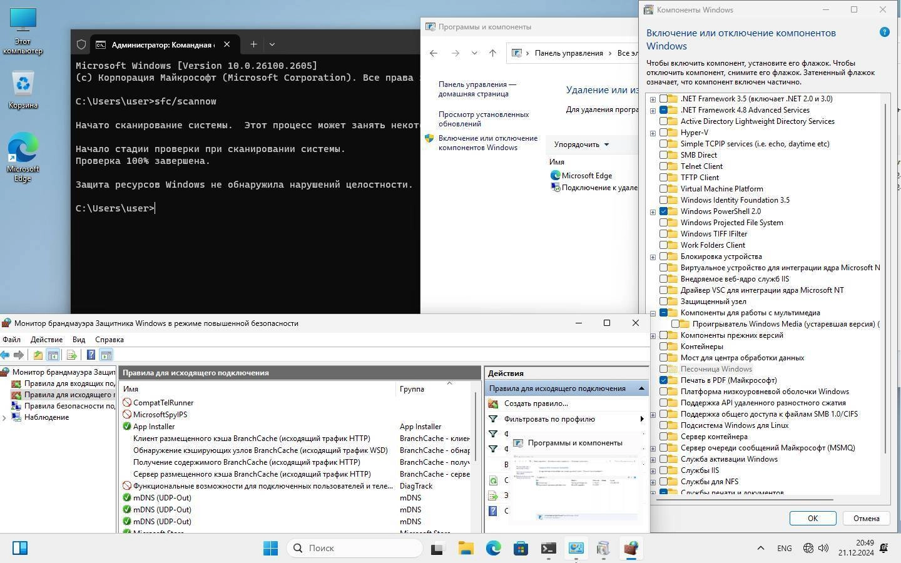Expand the .NET Framework 3.5 tree node

pos(653,99)
